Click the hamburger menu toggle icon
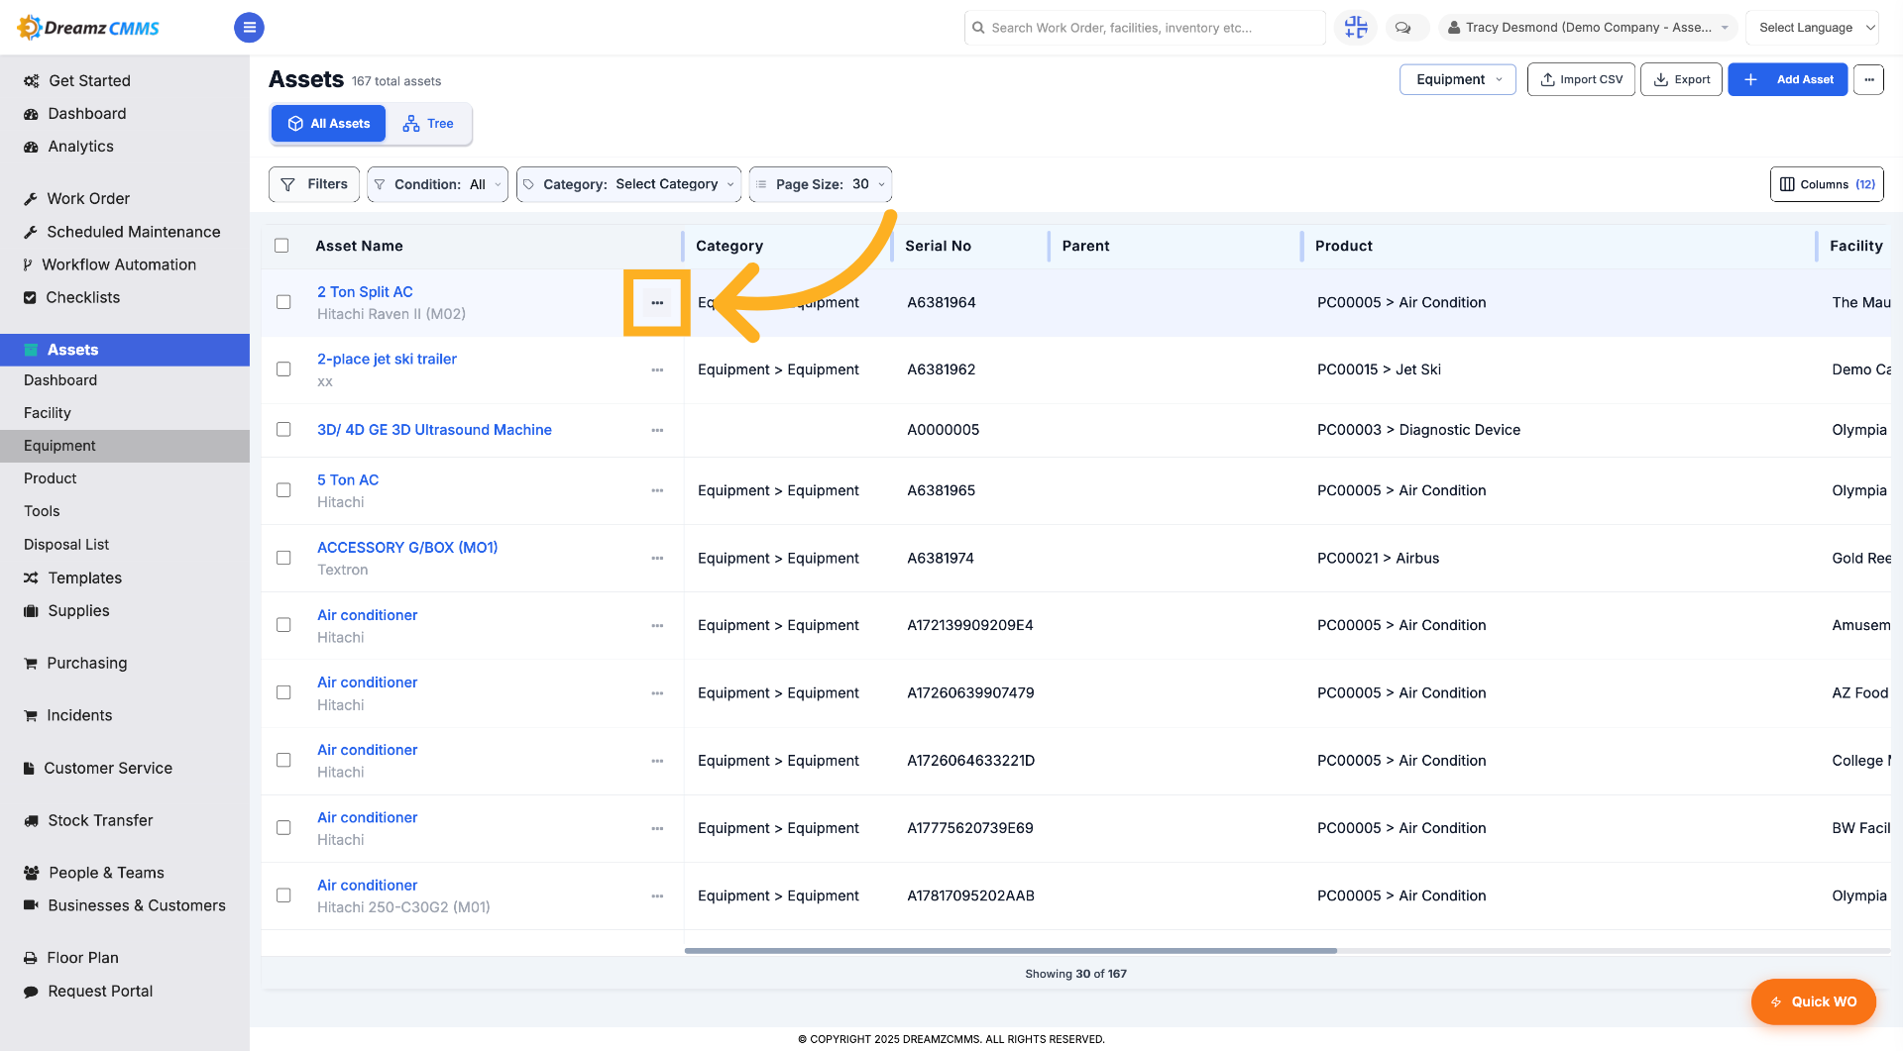The image size is (1903, 1051). 249,28
